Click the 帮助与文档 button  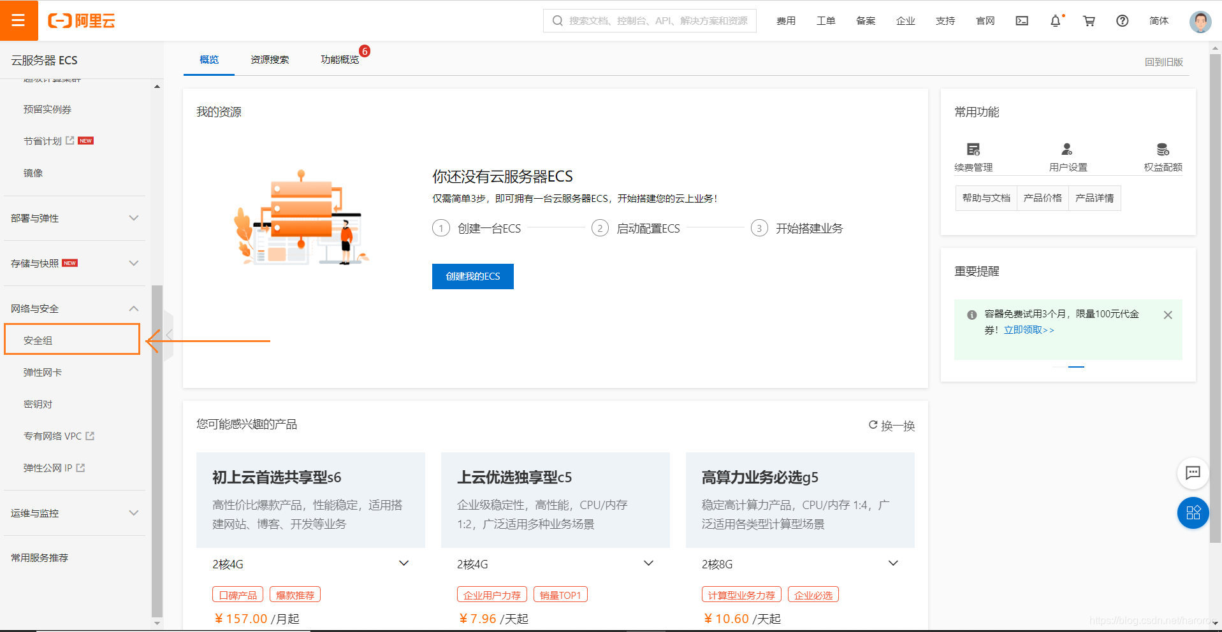tap(986, 198)
